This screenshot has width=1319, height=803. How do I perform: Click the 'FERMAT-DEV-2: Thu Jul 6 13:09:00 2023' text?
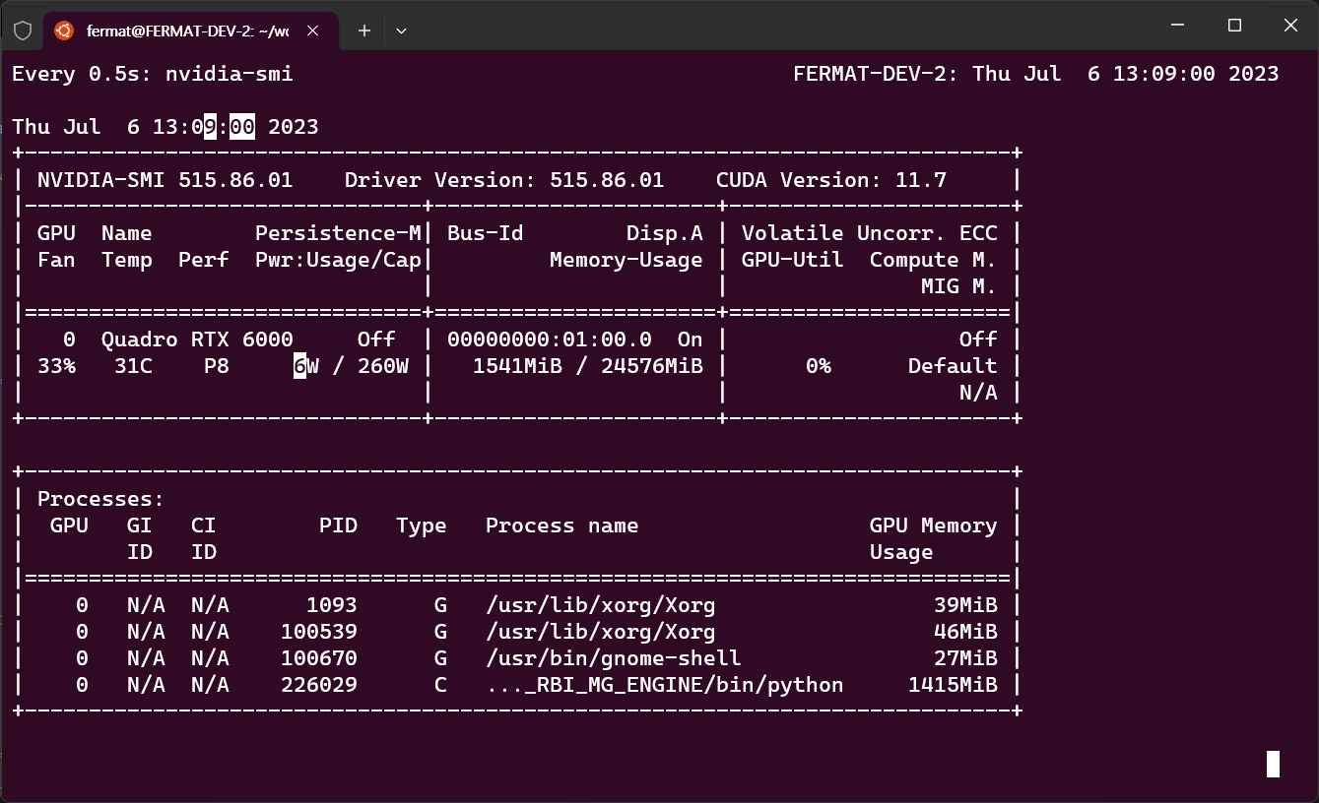pos(1036,74)
